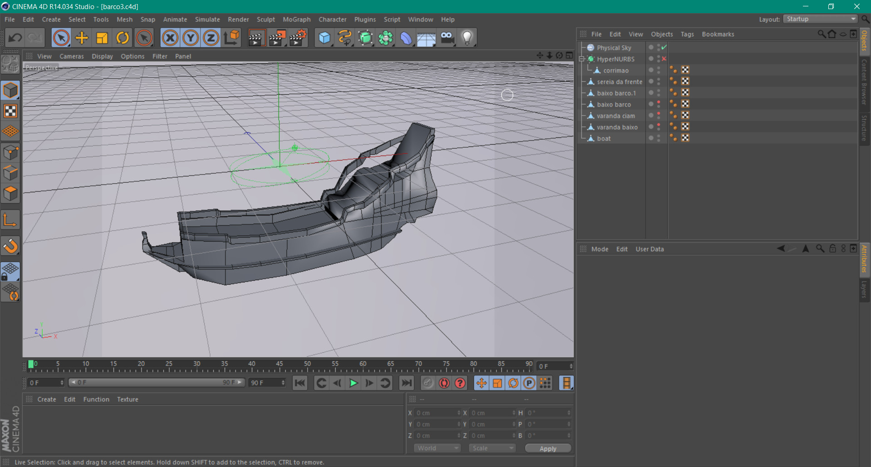Add a Camera object icon
871x467 pixels.
click(x=447, y=38)
